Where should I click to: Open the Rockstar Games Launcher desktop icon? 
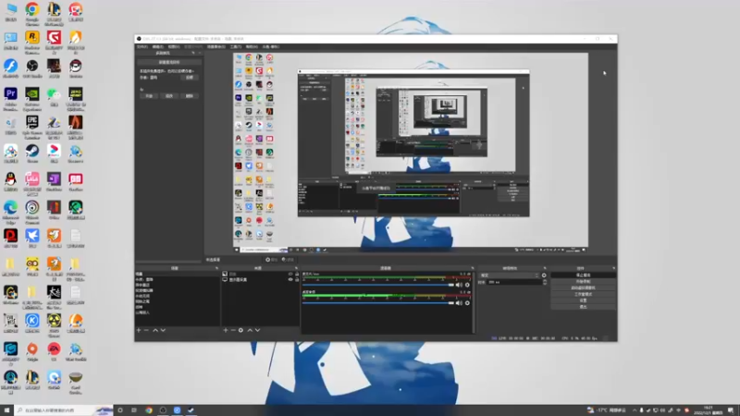32,43
